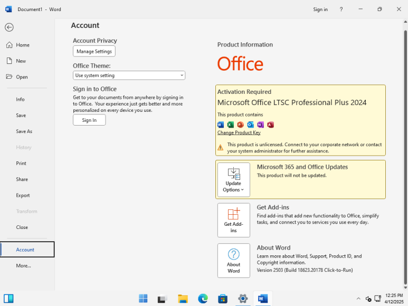Click the Word logo in the title bar
Screen dimensions: 408x306
pos(8,9)
